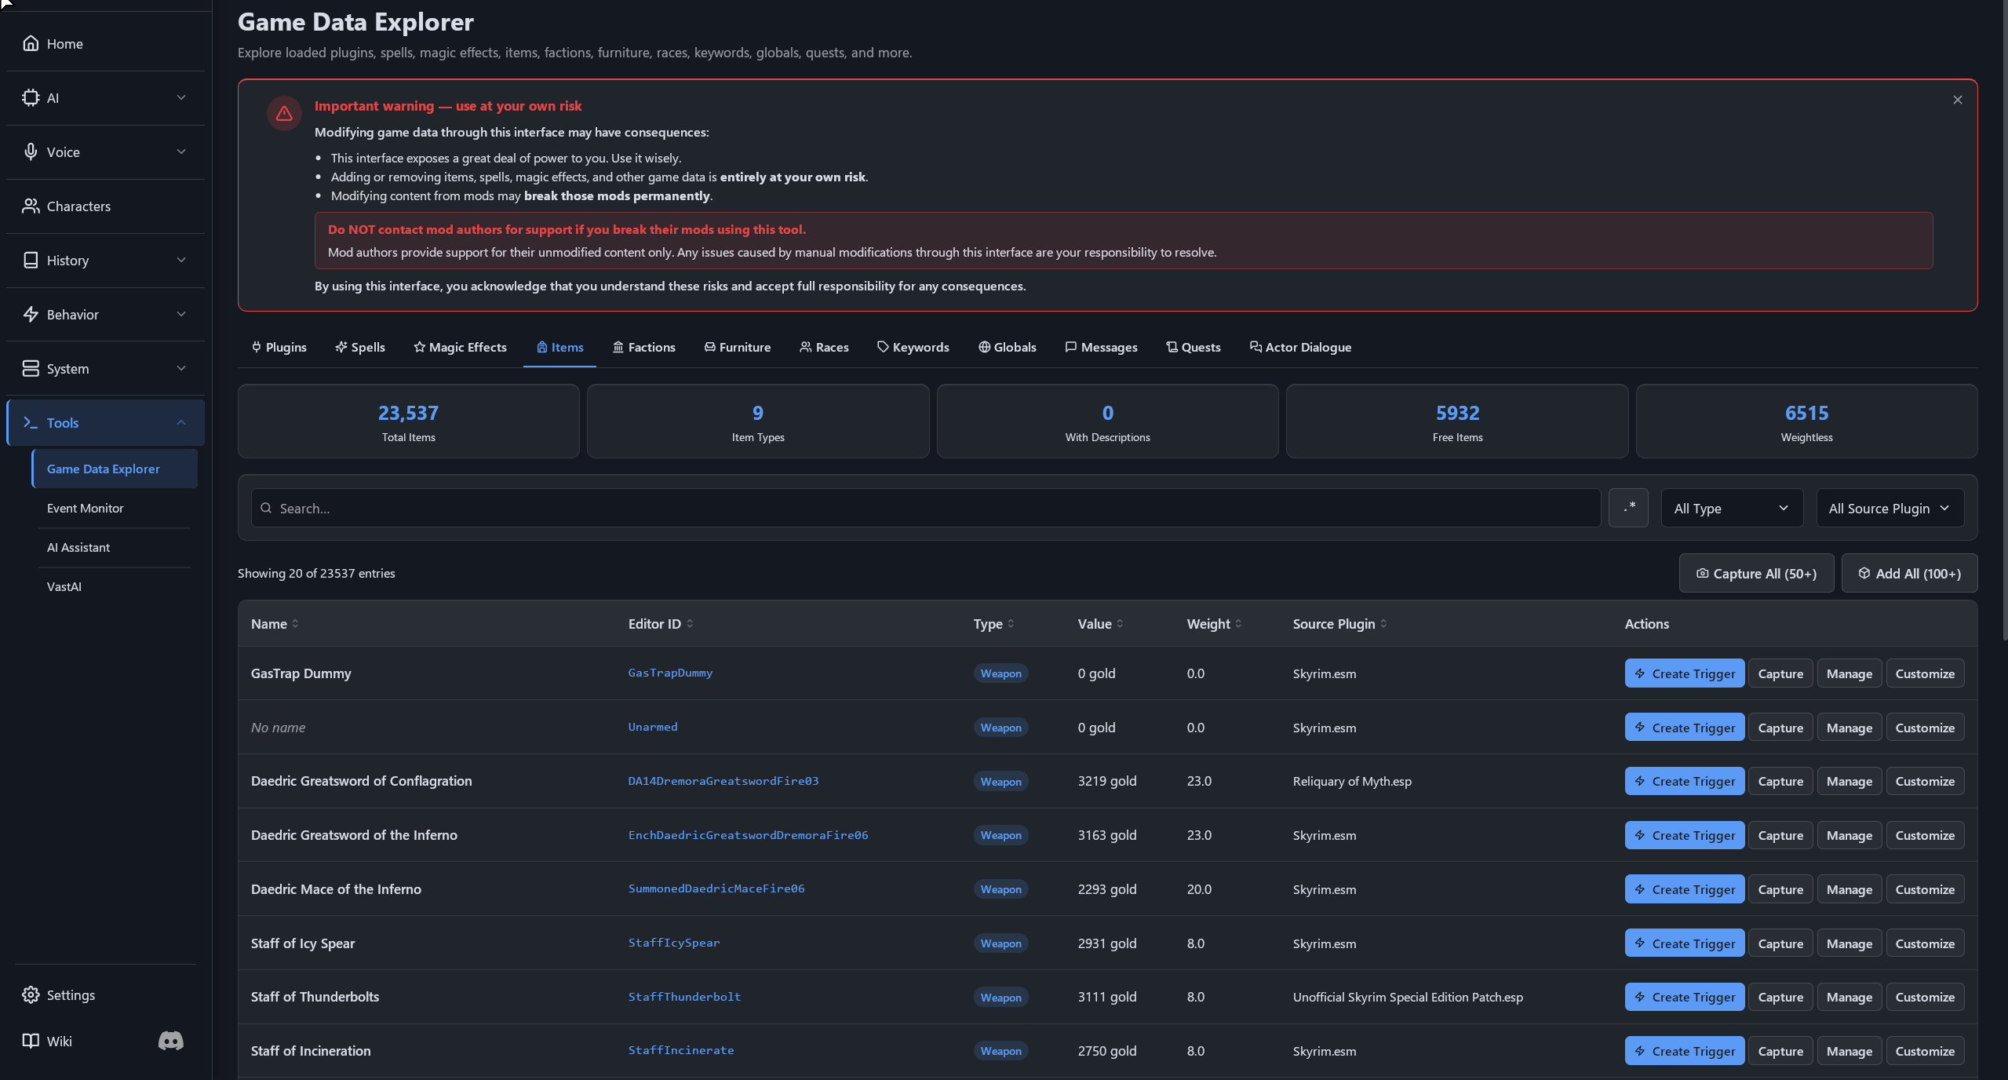Sort by Source Plugin column arrows

pyautogui.click(x=1383, y=623)
